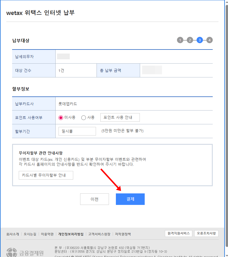Select the 미사용 point radio button
The width and height of the screenshot is (228, 257).
coord(61,117)
